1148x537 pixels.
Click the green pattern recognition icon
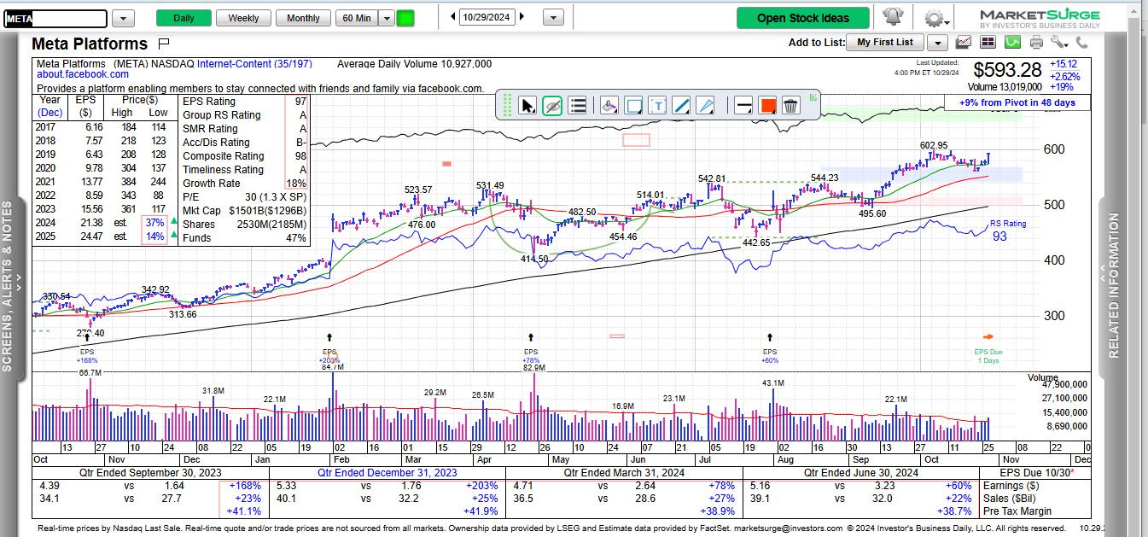1013,42
